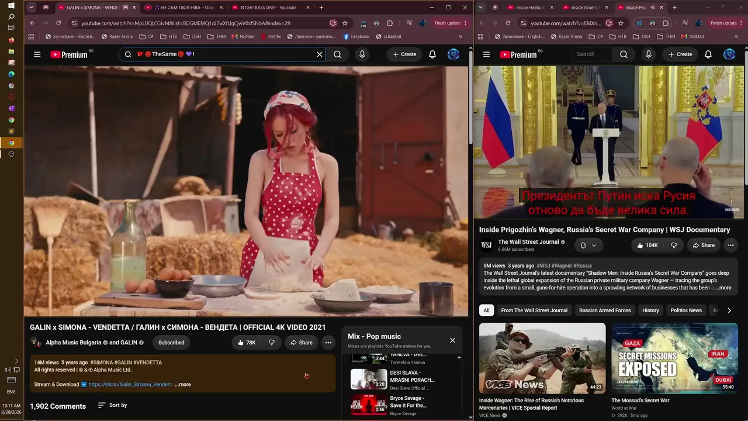Click Finish update in left browser
The width and height of the screenshot is (748, 421).
click(x=451, y=23)
